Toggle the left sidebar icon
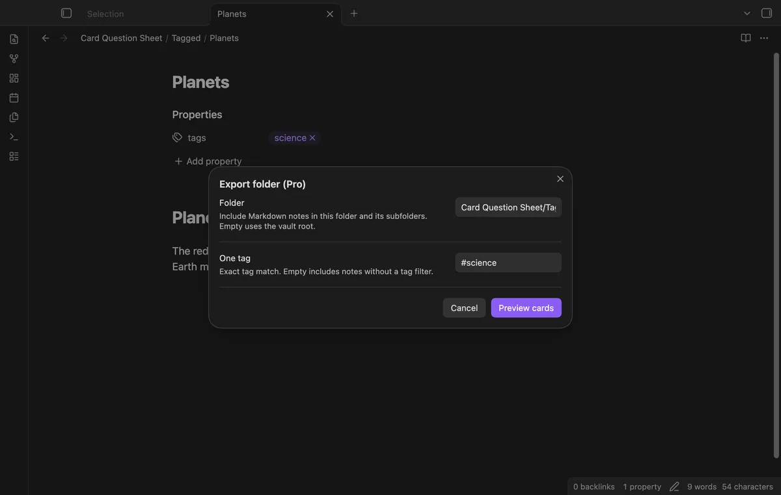 pyautogui.click(x=66, y=13)
